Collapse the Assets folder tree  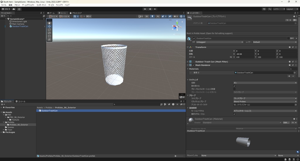click(x=1, y=112)
